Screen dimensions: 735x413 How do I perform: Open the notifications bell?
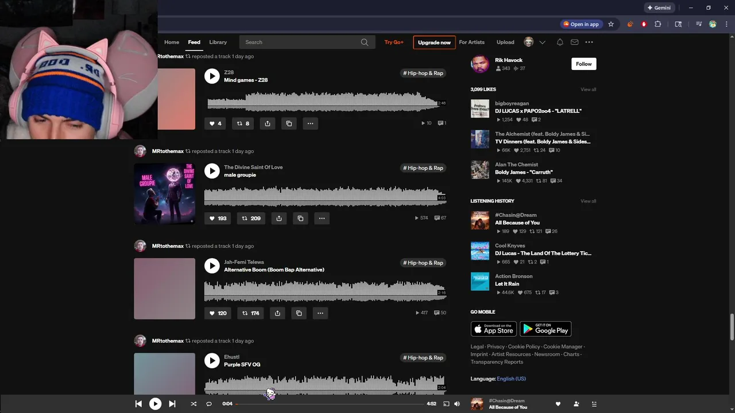pos(560,42)
